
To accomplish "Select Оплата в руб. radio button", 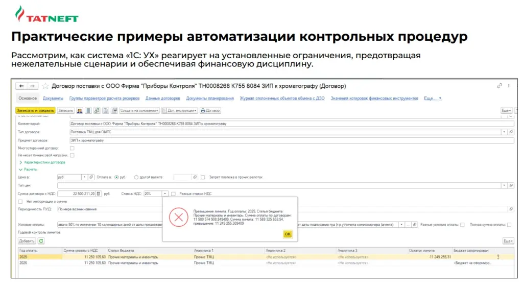I will [116, 177].
